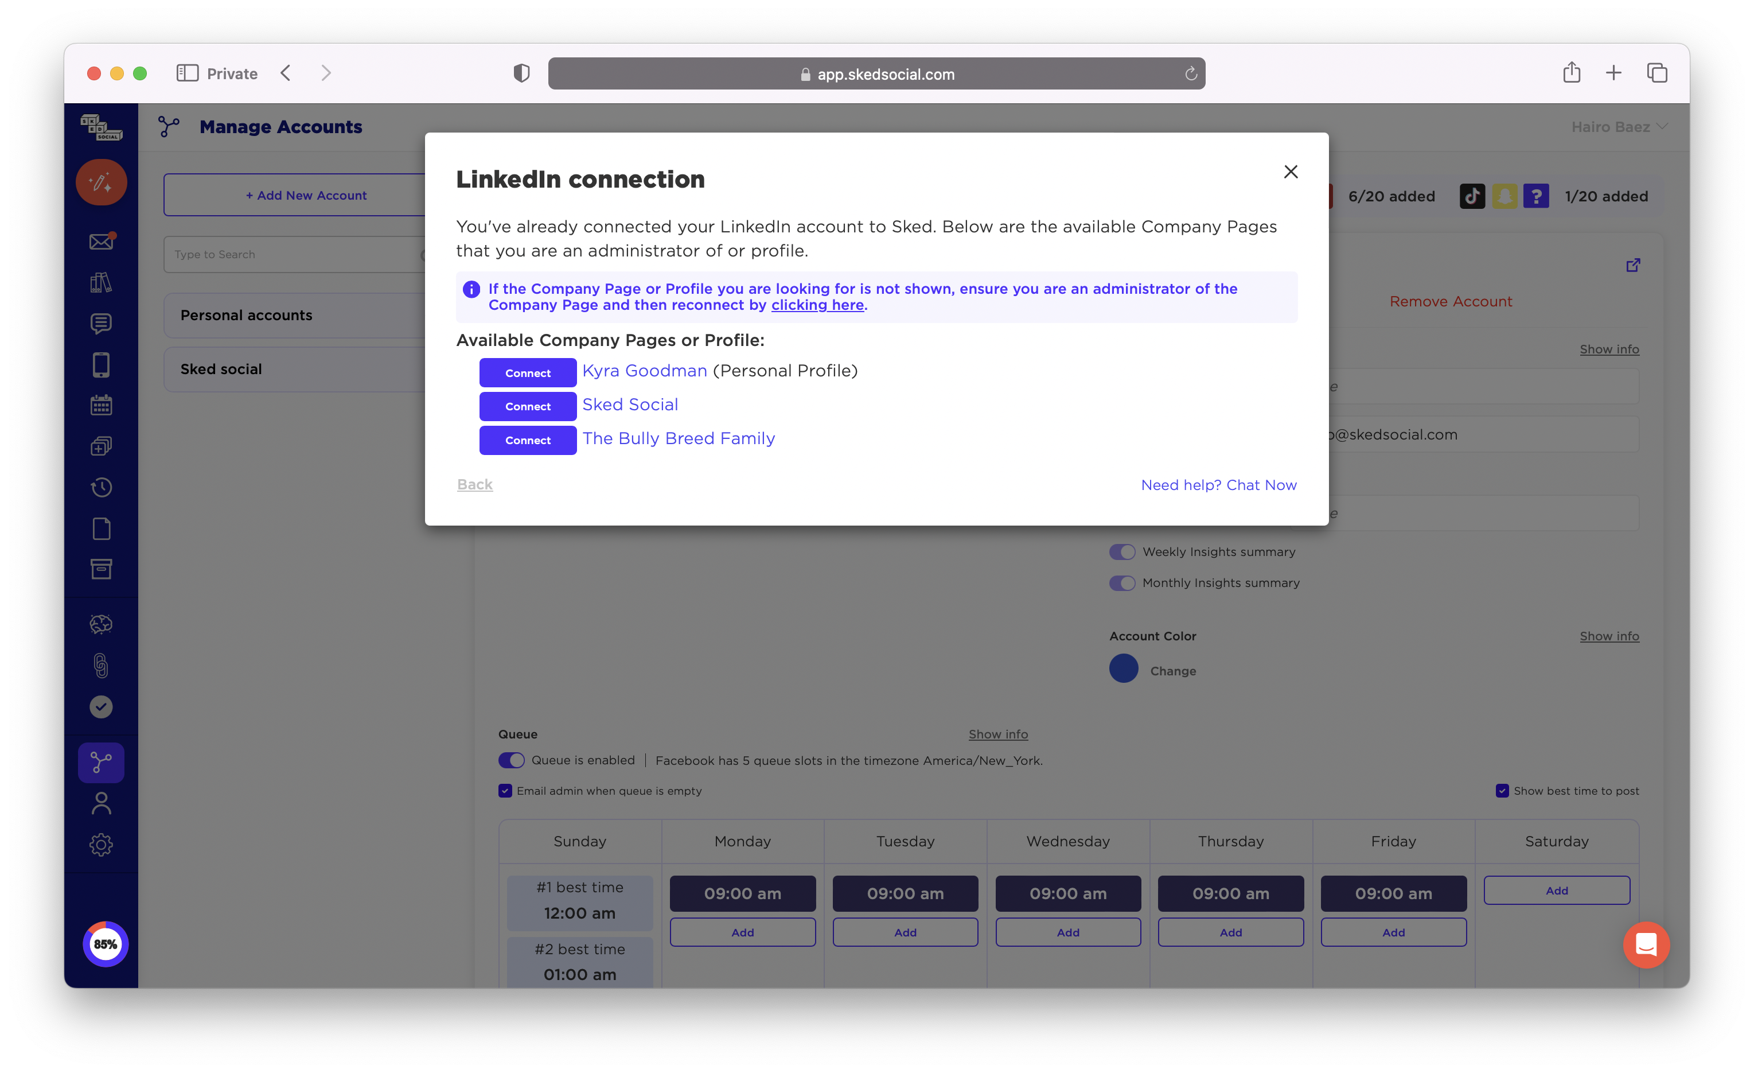
Task: Click the blue Account Color swatch
Action: pyautogui.click(x=1123, y=668)
